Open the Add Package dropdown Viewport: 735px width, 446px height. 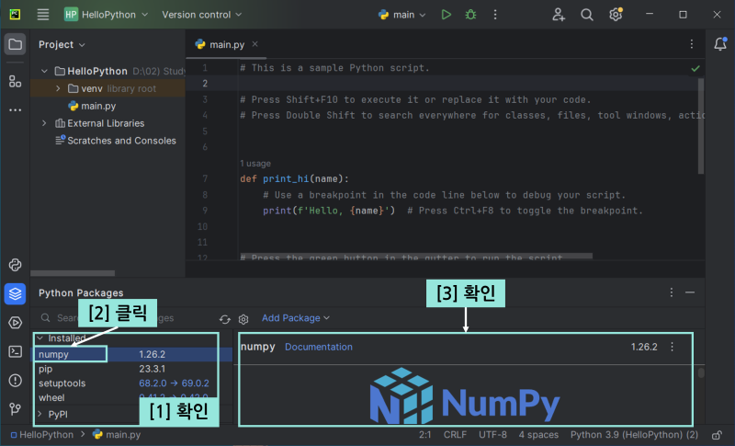pyautogui.click(x=295, y=318)
